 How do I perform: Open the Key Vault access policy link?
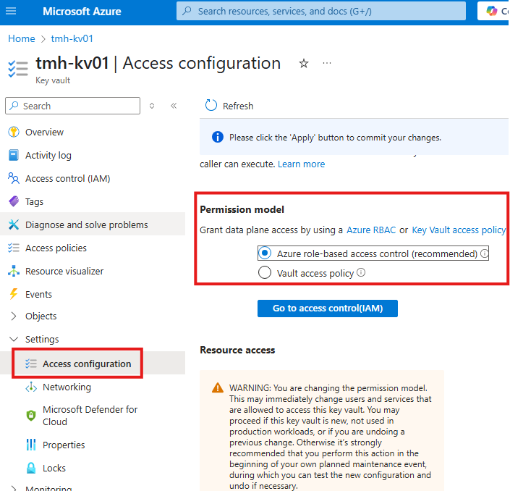459,230
